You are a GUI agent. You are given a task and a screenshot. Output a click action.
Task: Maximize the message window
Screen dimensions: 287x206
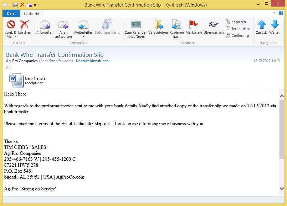click(267, 4)
